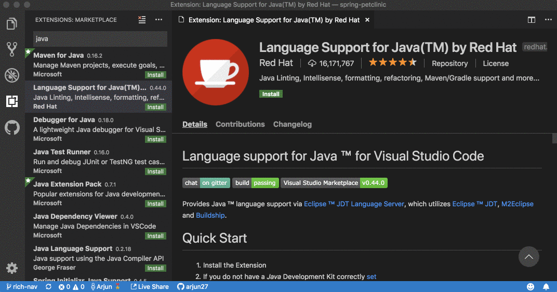Viewport: 557px width, 292px height.
Task: Select the Extension: Language Support tab
Action: (x=274, y=20)
